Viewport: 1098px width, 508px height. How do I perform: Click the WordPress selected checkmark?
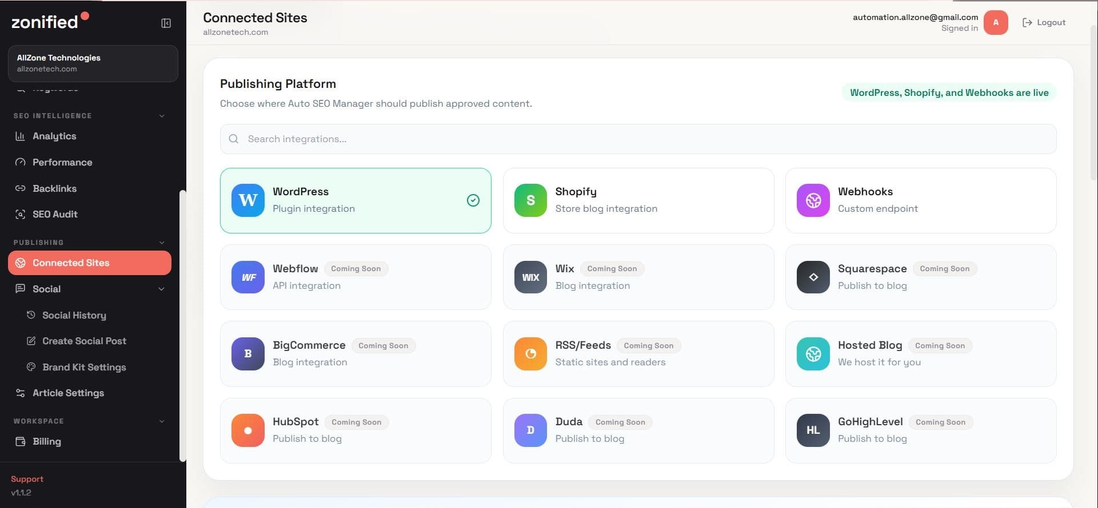473,200
